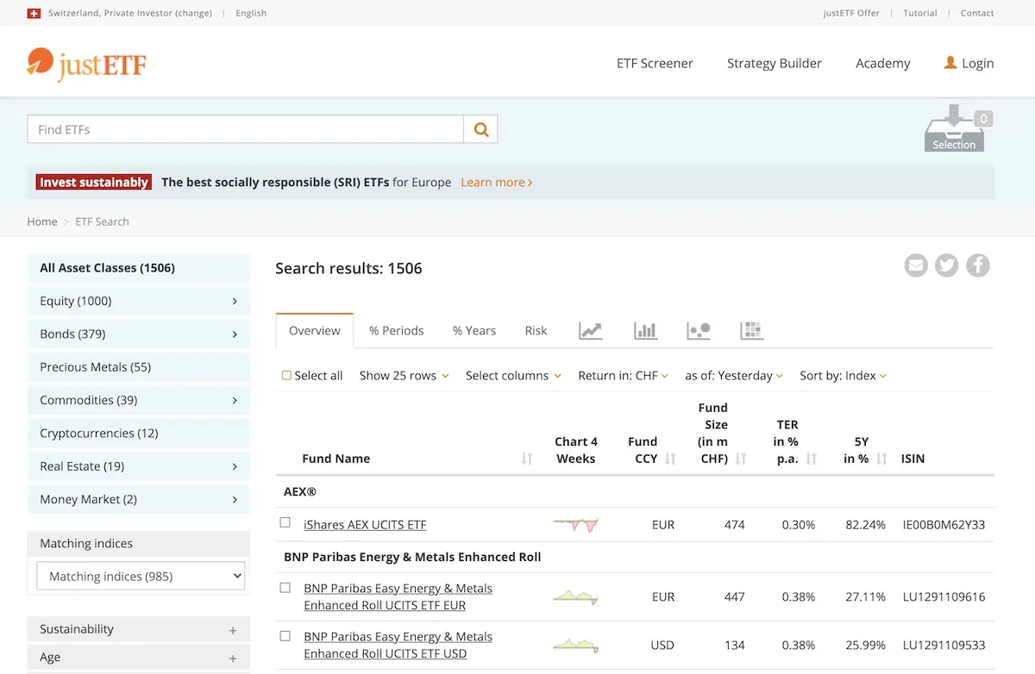
Task: Open BNP Paribas EUR ETF sparkline chart
Action: pyautogui.click(x=575, y=596)
